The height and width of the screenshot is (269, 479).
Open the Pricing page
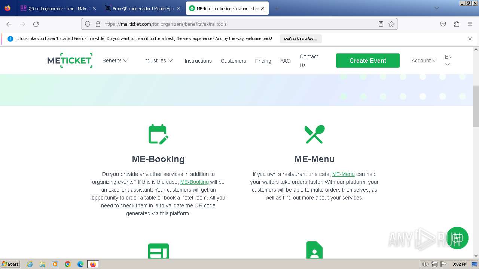click(263, 61)
